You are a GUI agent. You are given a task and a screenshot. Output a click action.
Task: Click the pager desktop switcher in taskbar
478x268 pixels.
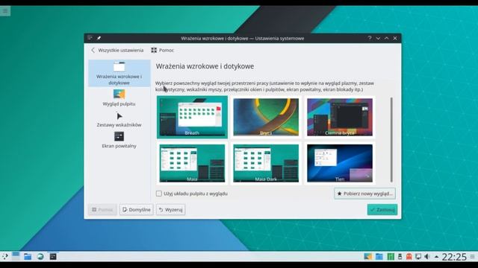click(x=16, y=256)
